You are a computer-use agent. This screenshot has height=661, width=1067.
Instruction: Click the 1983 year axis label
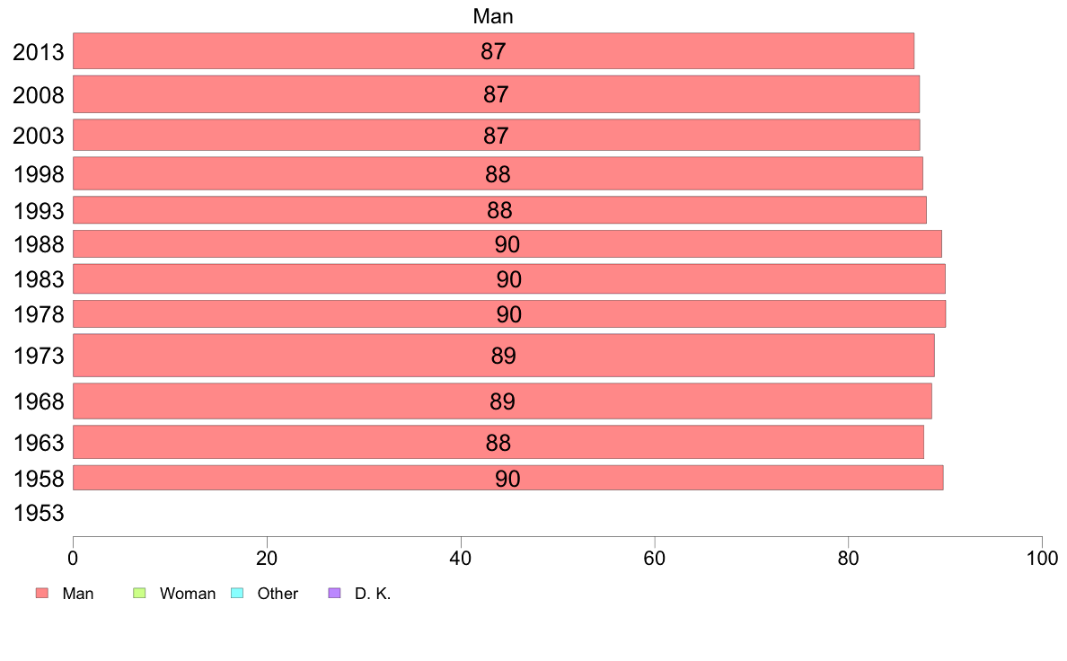(39, 279)
